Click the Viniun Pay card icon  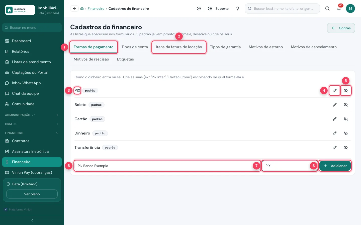point(7,172)
